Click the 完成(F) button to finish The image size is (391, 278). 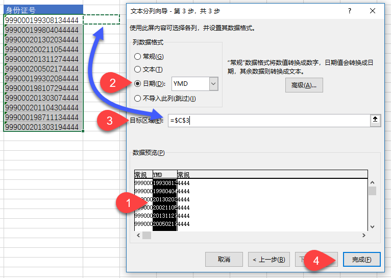[x=361, y=260]
